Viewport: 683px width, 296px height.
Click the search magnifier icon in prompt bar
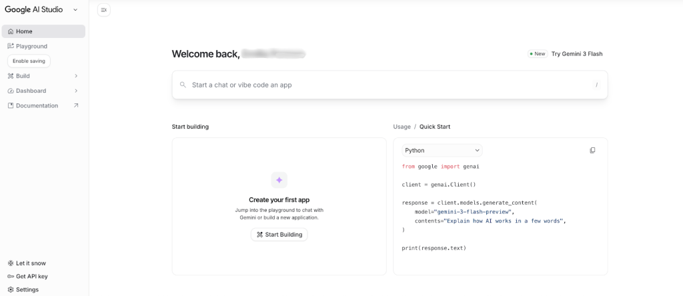click(x=183, y=85)
